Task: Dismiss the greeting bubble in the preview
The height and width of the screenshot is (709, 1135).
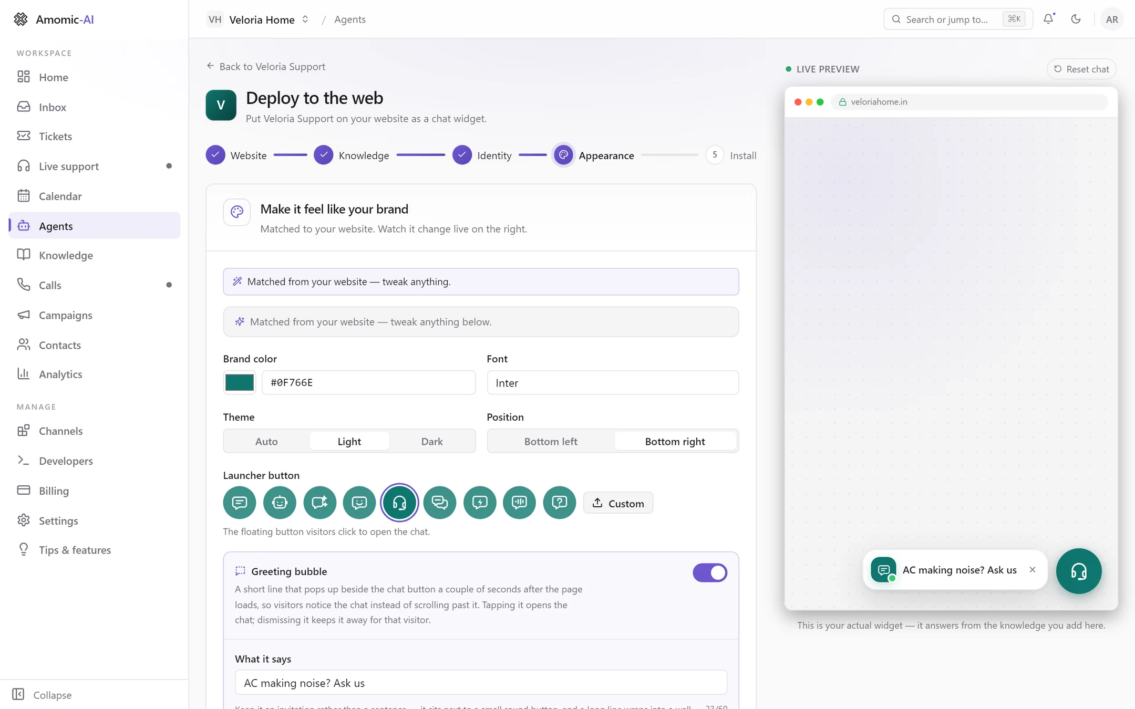Action: (1033, 570)
